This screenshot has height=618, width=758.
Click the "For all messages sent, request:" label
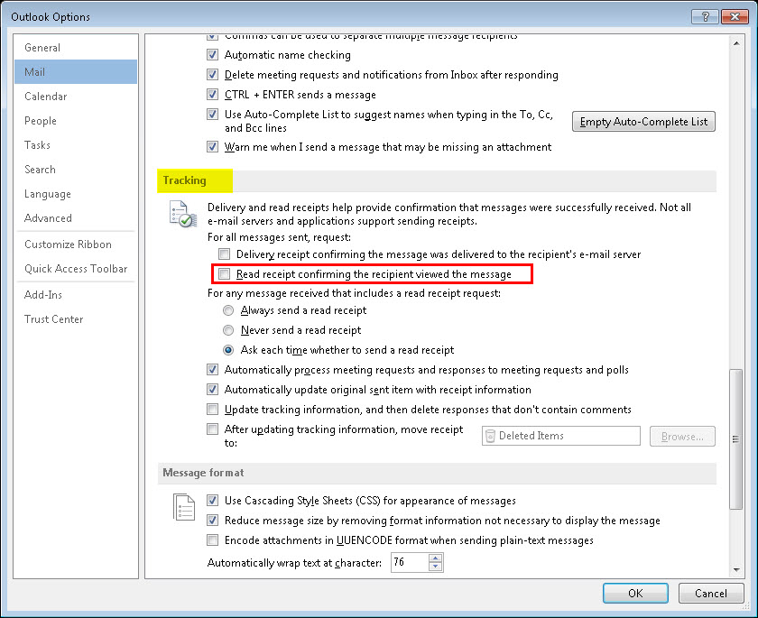[x=279, y=237]
